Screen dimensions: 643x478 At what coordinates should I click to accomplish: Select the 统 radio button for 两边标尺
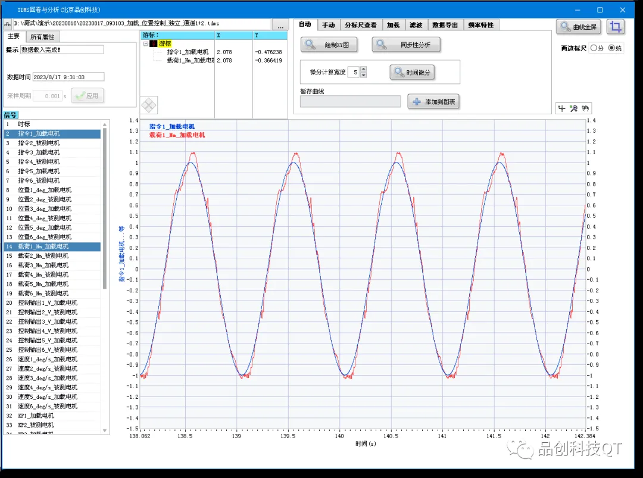click(x=611, y=48)
